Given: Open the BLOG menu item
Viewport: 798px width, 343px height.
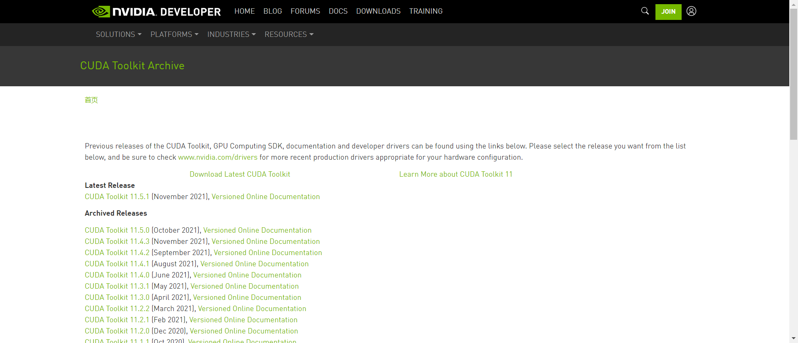Looking at the screenshot, I should [273, 11].
